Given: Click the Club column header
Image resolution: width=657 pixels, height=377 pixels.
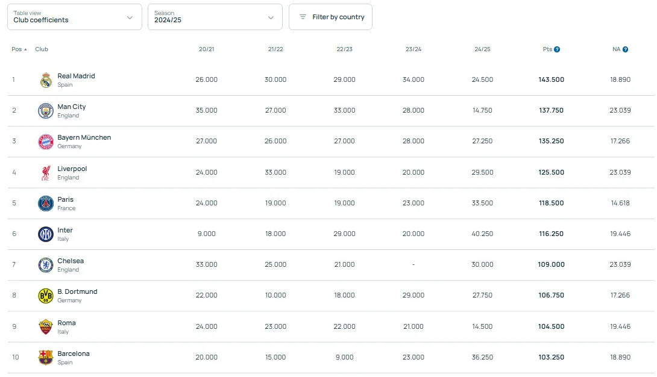Looking at the screenshot, I should [x=42, y=49].
